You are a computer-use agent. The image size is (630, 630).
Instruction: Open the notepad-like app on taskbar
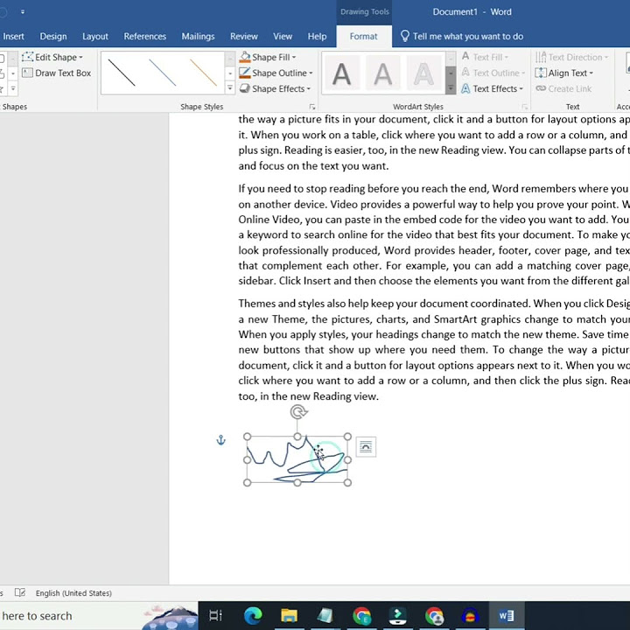point(325,615)
